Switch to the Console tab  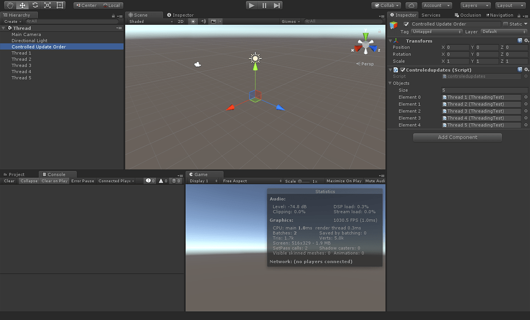(57, 174)
